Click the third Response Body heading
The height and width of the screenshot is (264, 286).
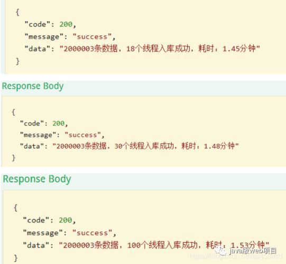[x=37, y=179]
